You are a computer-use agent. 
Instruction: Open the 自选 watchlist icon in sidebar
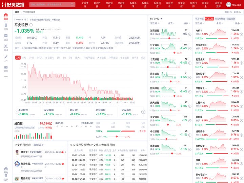tap(6, 36)
